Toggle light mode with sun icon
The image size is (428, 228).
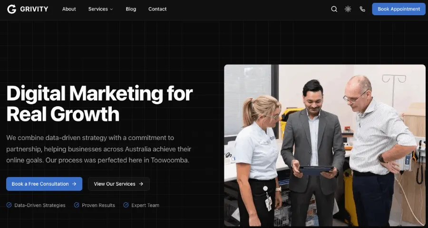point(348,9)
